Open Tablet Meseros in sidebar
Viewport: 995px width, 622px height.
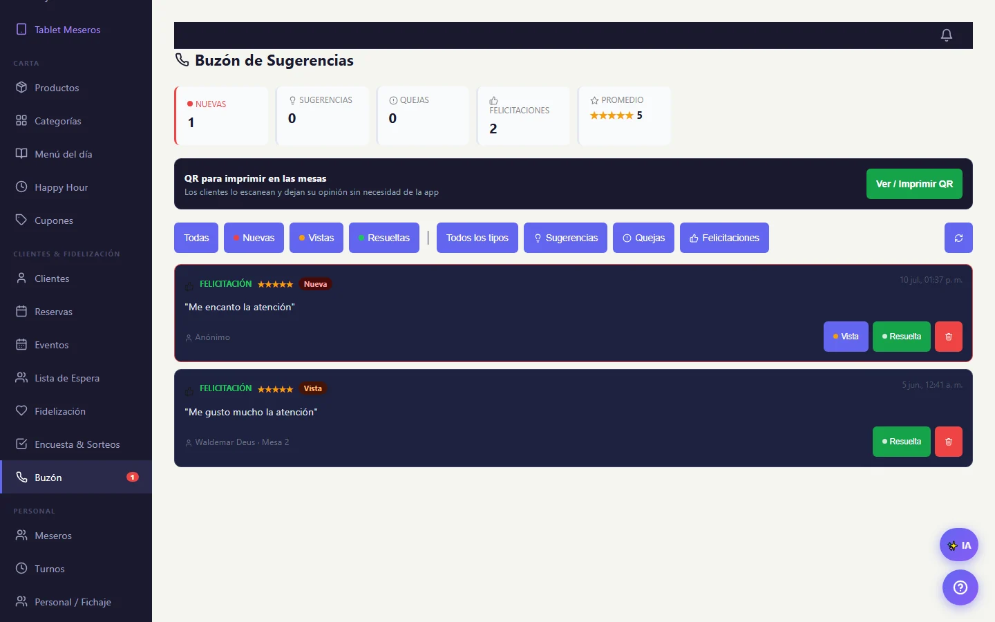point(76,30)
